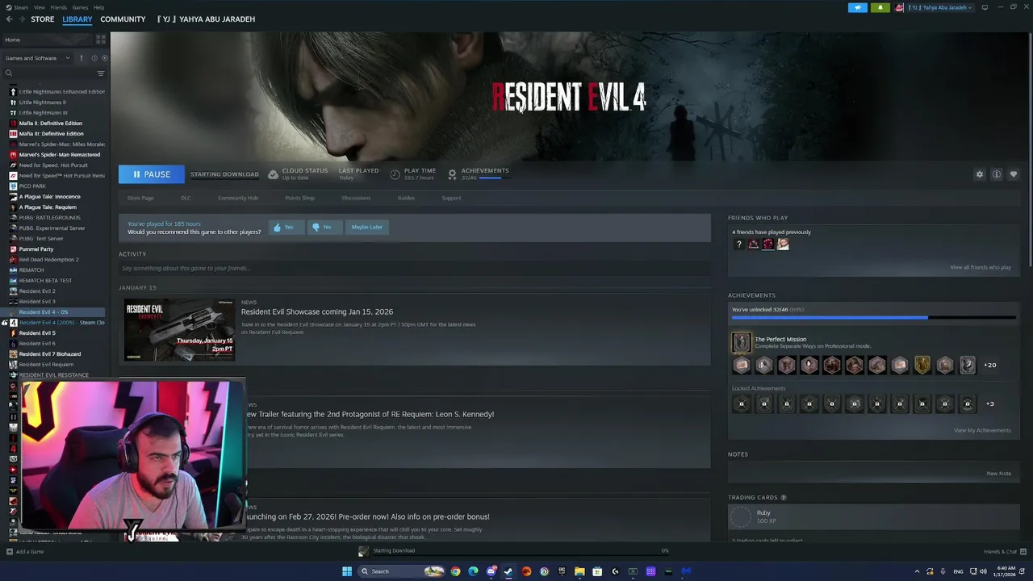Open the Points Shop tab
This screenshot has width=1033, height=581.
(x=300, y=198)
